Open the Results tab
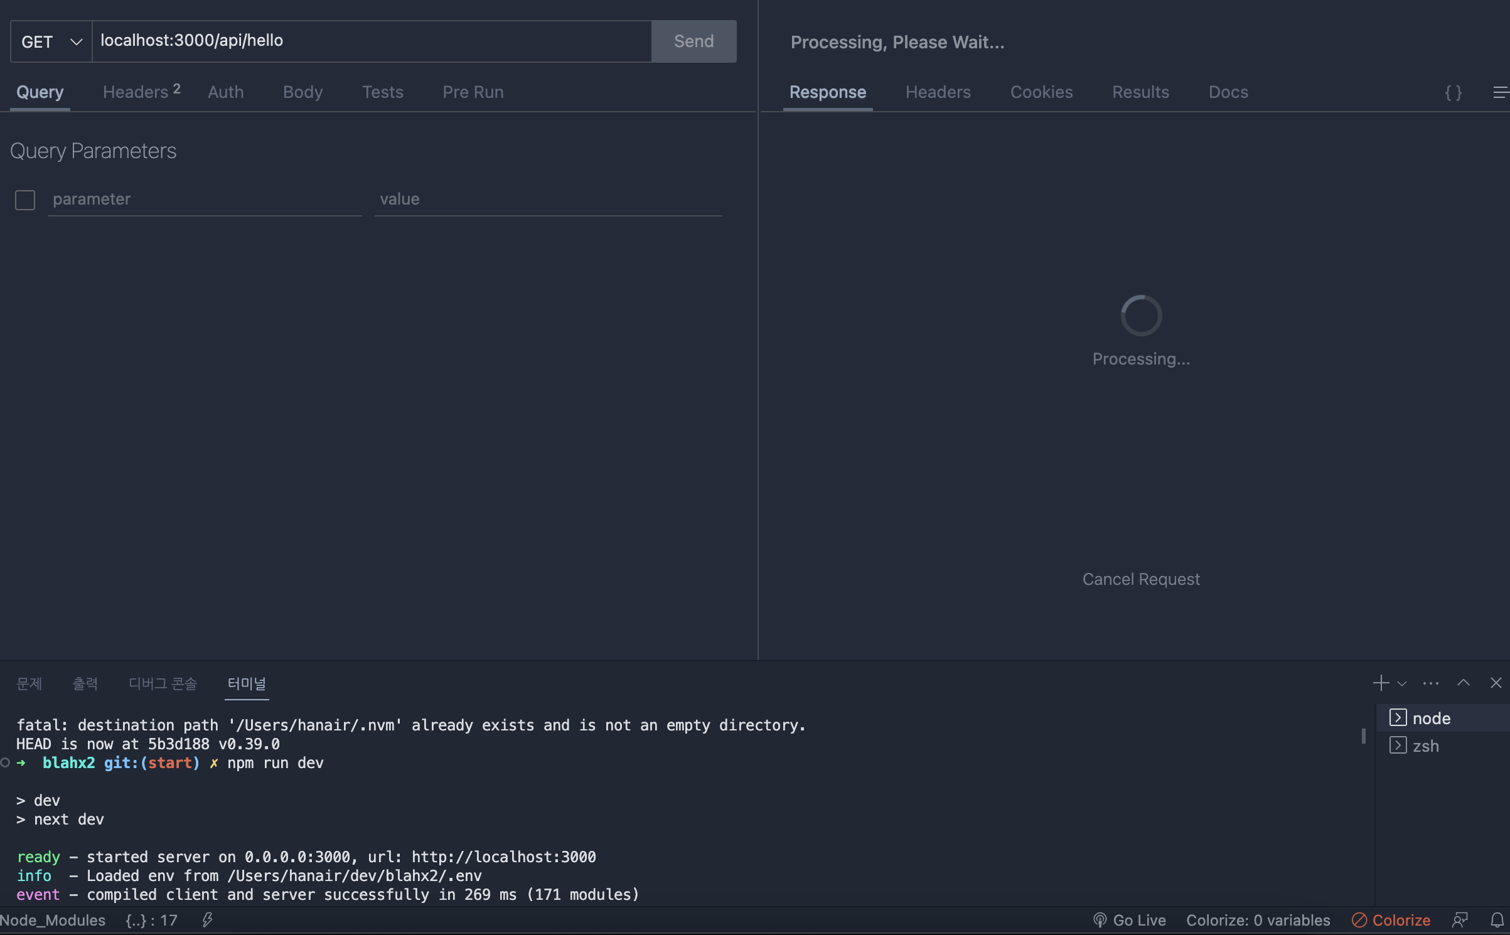The width and height of the screenshot is (1510, 935). [1141, 92]
